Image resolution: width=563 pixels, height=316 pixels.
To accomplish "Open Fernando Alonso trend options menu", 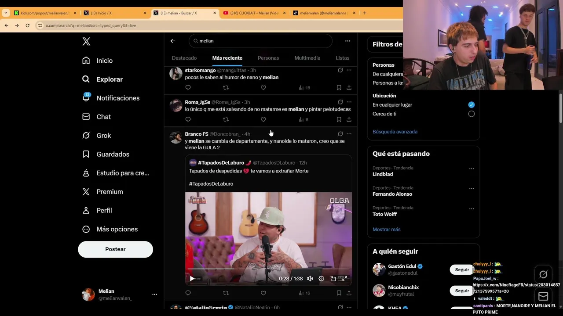I will click(471, 189).
